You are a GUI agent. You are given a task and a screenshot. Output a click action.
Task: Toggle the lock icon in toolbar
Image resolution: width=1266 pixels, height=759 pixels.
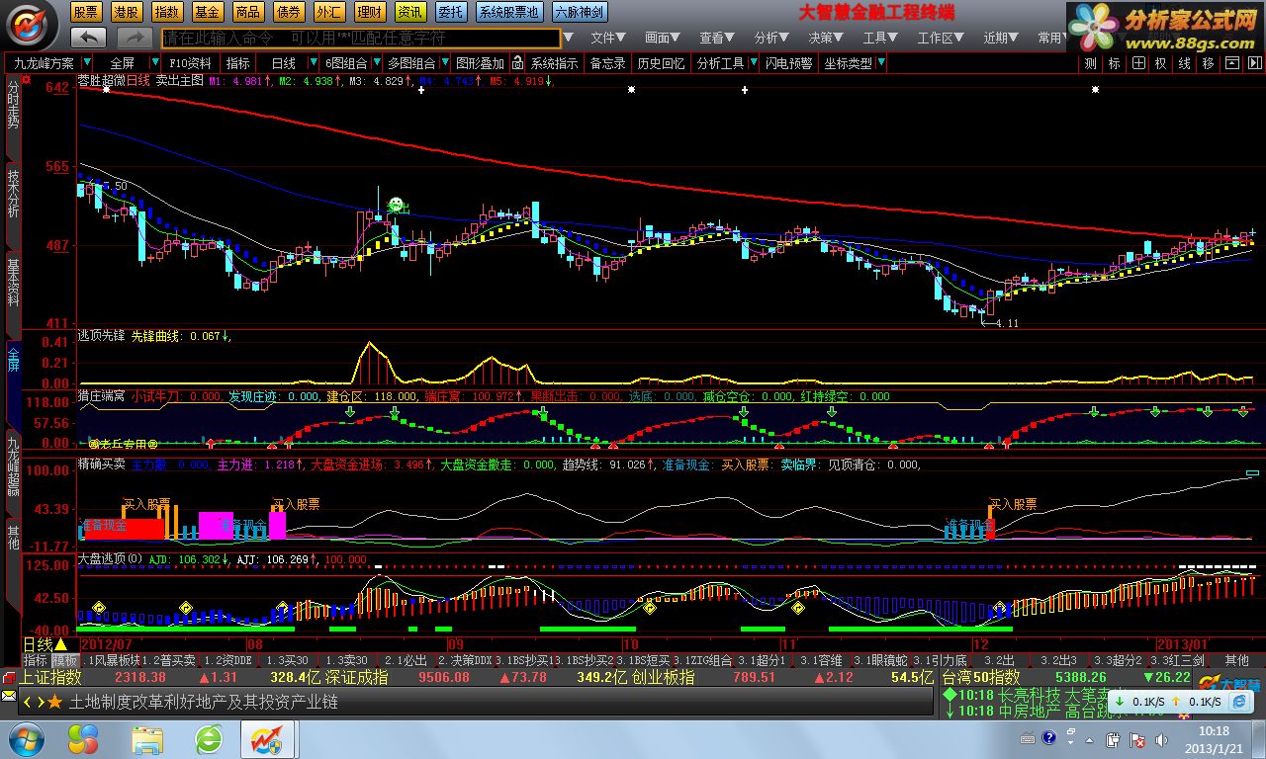tap(517, 62)
